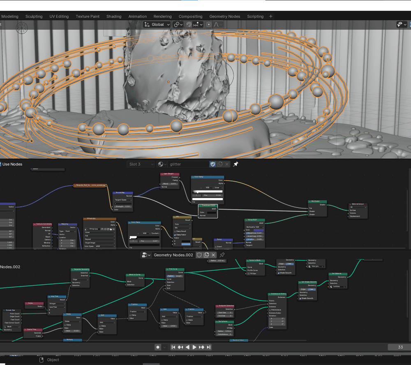Click the auto-keying record button
The height and width of the screenshot is (365, 411).
[158, 347]
